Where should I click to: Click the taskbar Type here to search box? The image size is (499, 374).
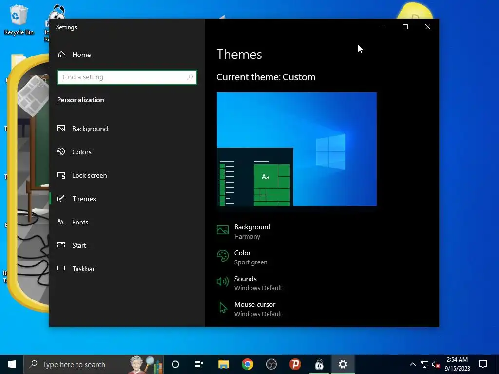(94, 364)
